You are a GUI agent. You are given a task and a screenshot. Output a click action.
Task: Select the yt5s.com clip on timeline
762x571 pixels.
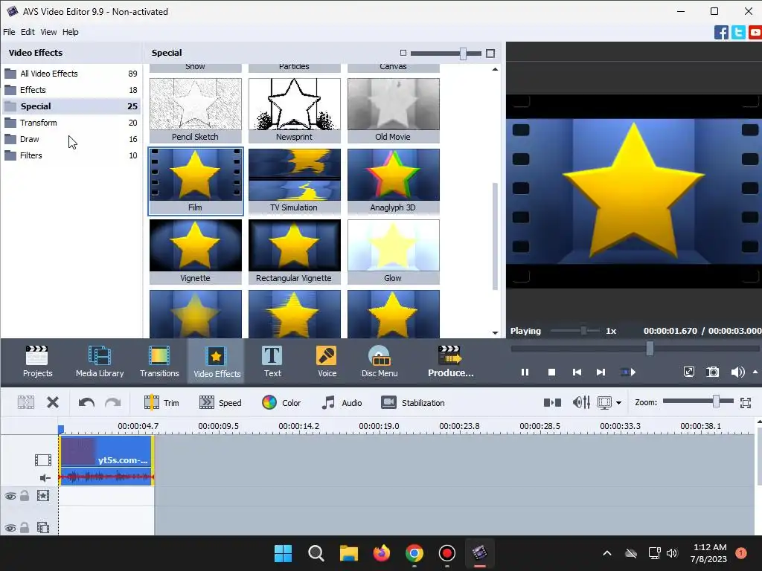pos(106,459)
